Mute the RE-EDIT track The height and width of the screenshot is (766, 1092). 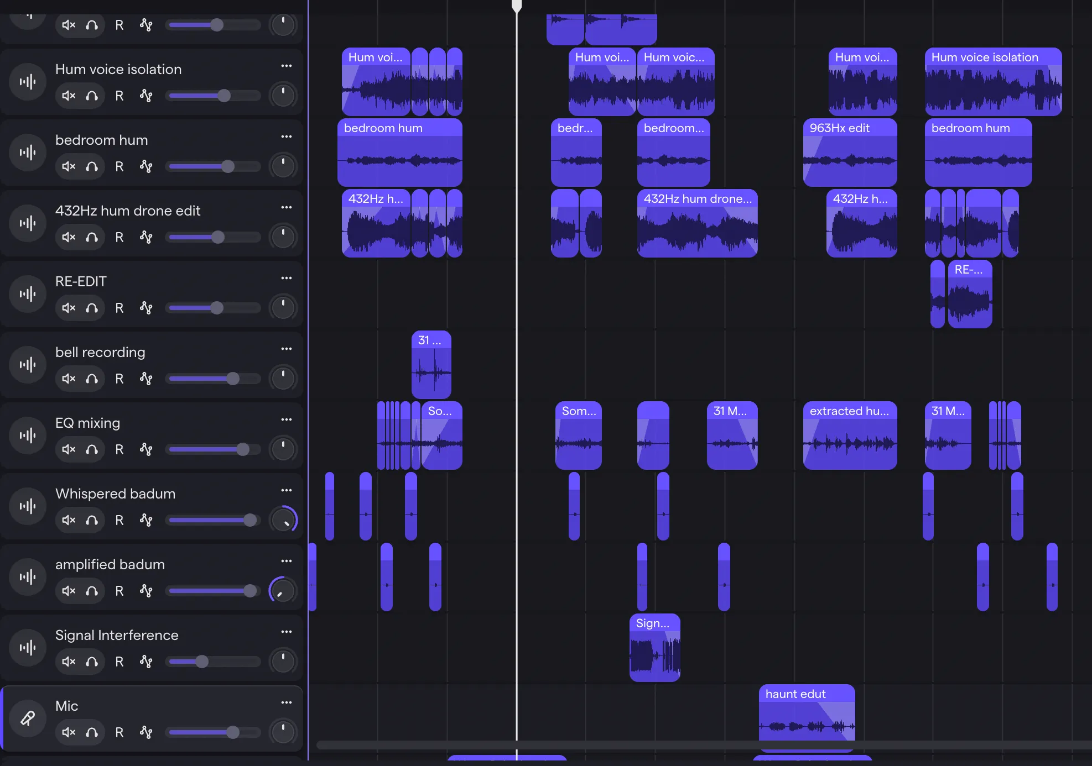[69, 308]
